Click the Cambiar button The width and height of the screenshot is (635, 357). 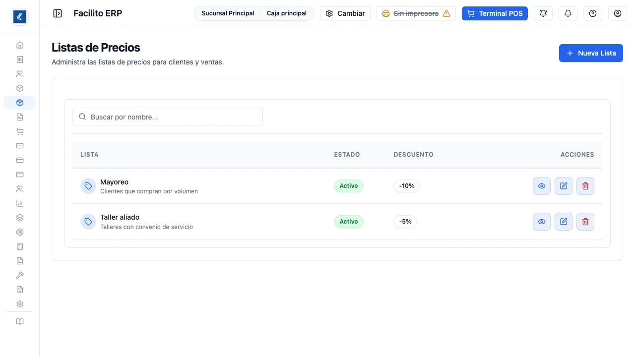point(345,13)
